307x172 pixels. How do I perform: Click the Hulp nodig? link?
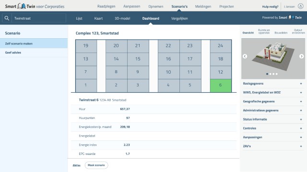pos(270,7)
